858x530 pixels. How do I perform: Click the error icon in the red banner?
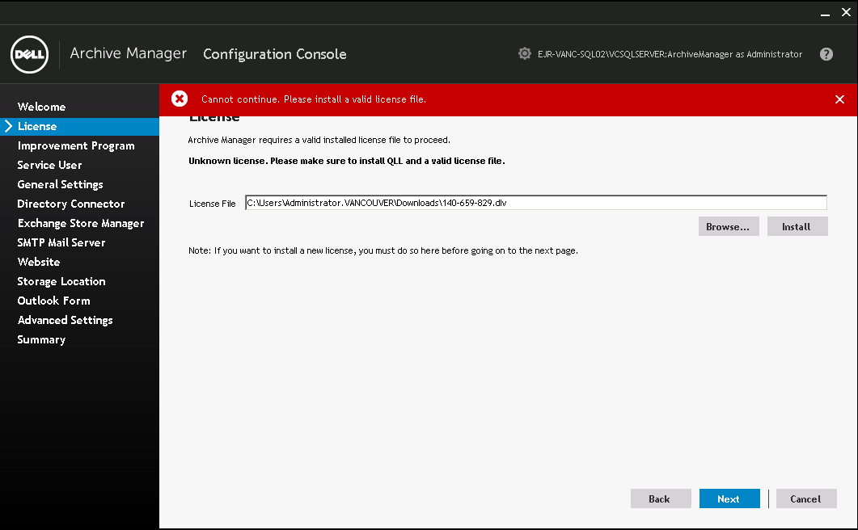click(180, 99)
